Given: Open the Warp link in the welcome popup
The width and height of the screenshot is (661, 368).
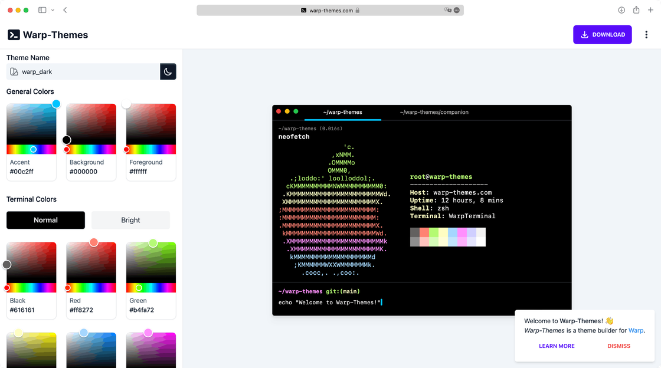Looking at the screenshot, I should coord(636,330).
